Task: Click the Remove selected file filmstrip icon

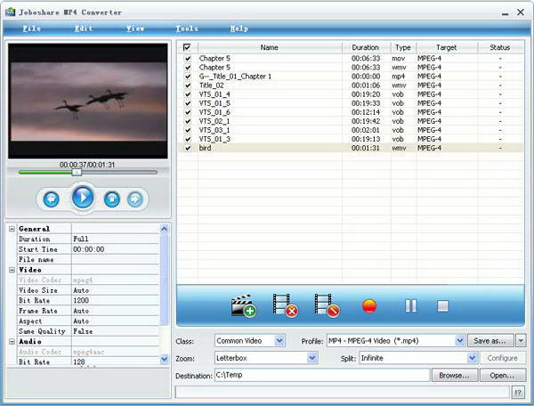Action: click(x=285, y=306)
